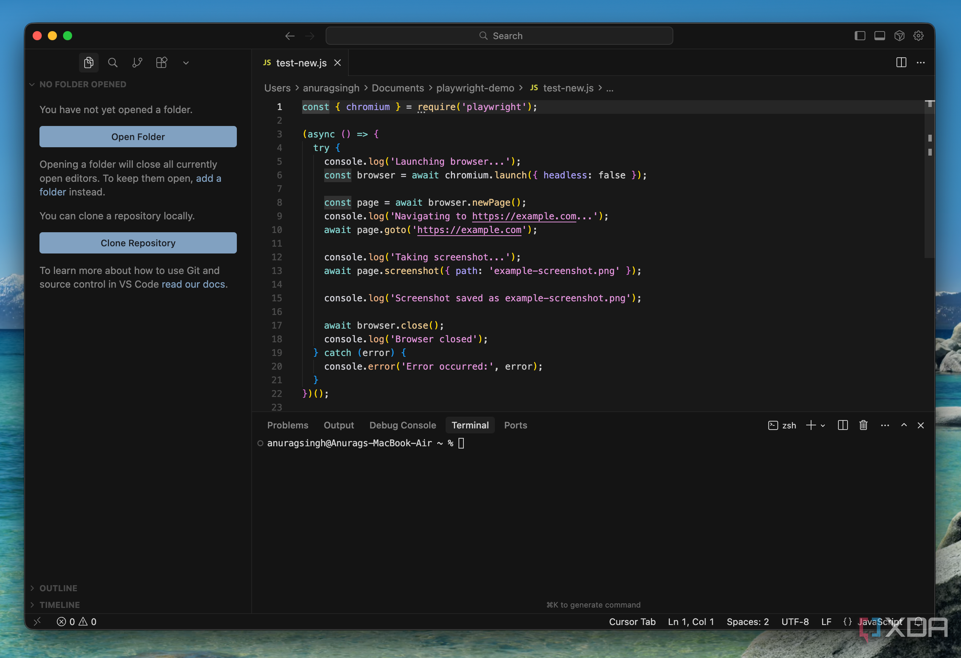Expand the Outline section
Screen dimensions: 961x658
pos(58,588)
